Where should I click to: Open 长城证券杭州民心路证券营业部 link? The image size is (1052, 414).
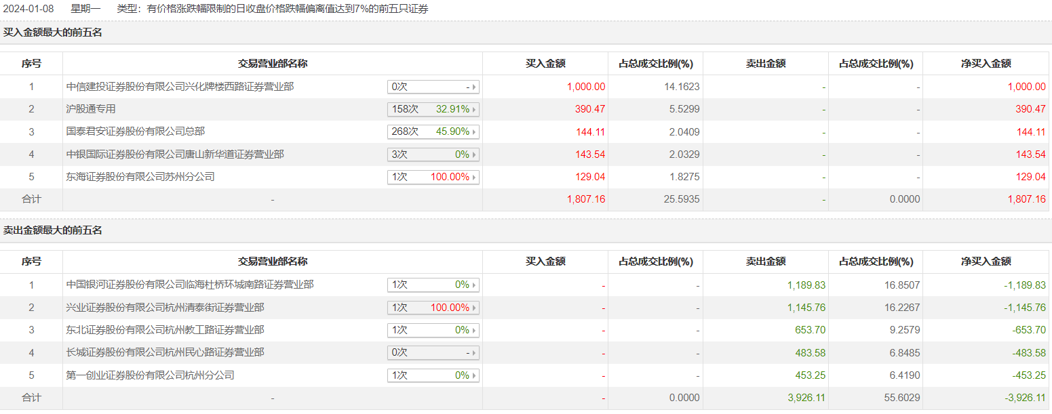click(x=165, y=352)
